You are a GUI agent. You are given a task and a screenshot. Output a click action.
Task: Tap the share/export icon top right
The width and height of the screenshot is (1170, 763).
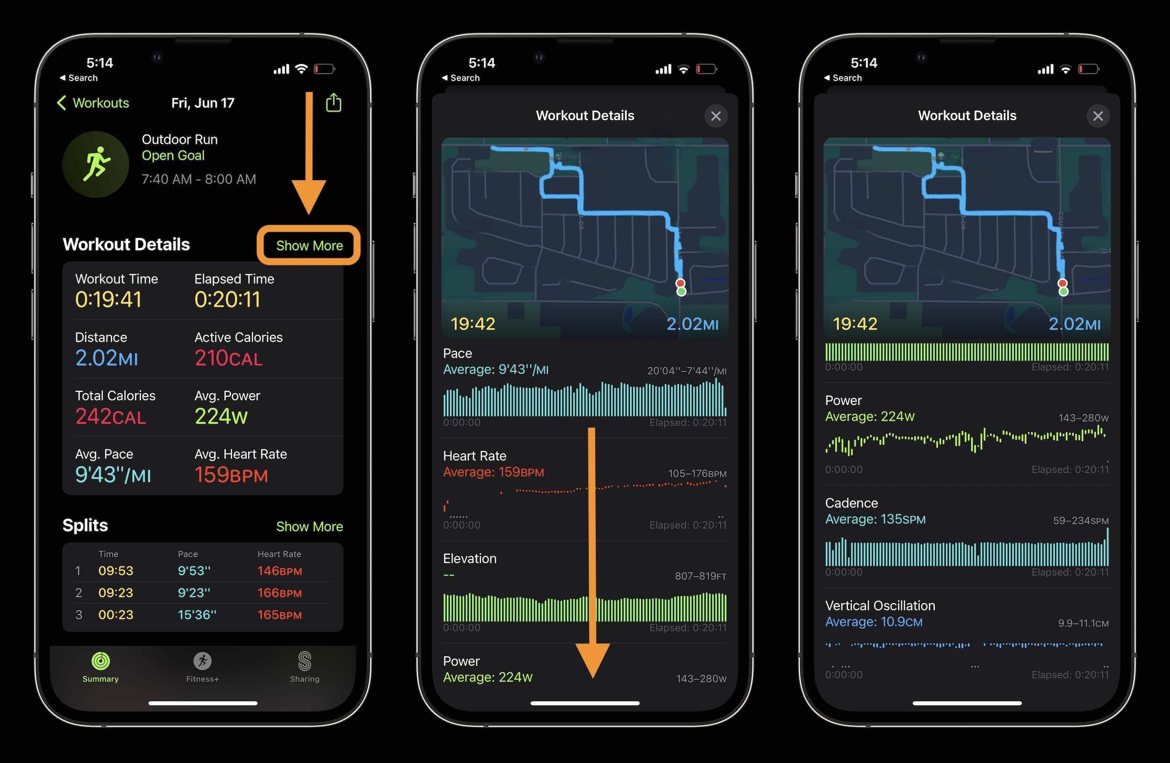pos(334,103)
